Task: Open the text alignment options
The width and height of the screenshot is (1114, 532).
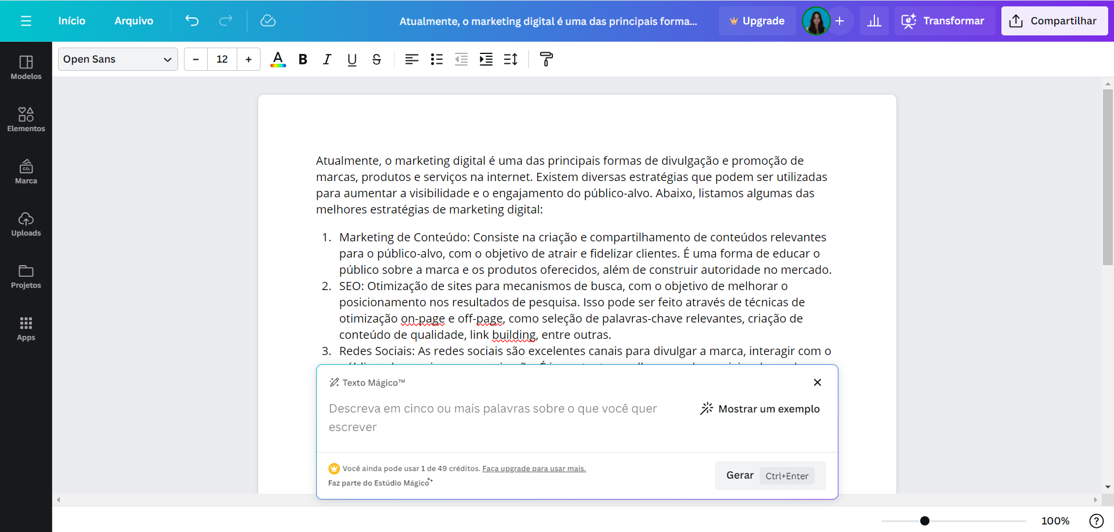Action: click(x=412, y=59)
